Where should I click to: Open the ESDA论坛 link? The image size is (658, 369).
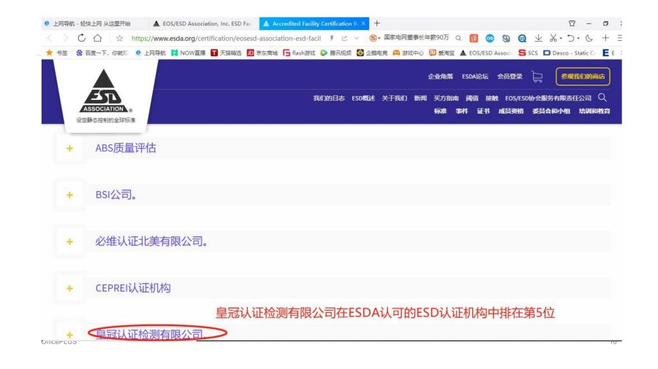tap(475, 76)
